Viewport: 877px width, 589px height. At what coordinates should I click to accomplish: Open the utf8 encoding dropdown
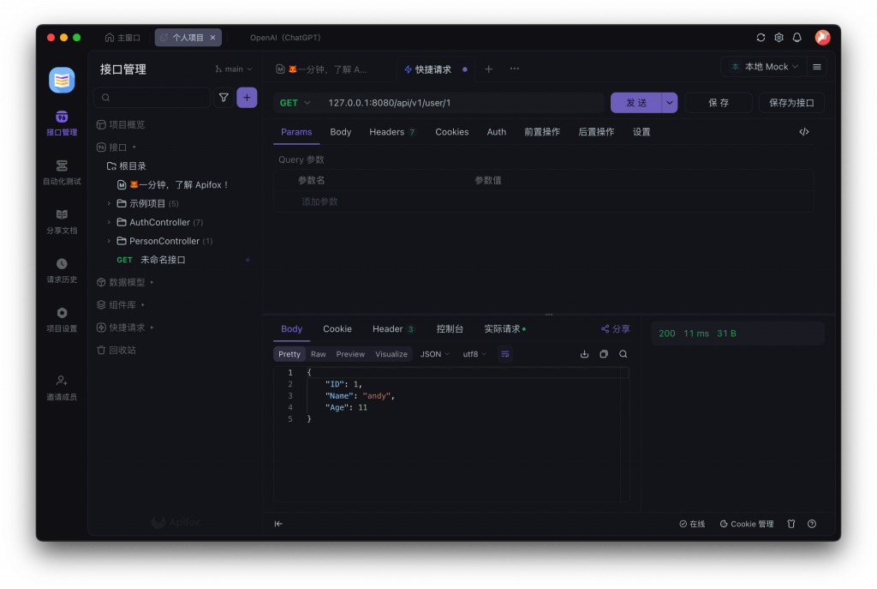tap(474, 354)
